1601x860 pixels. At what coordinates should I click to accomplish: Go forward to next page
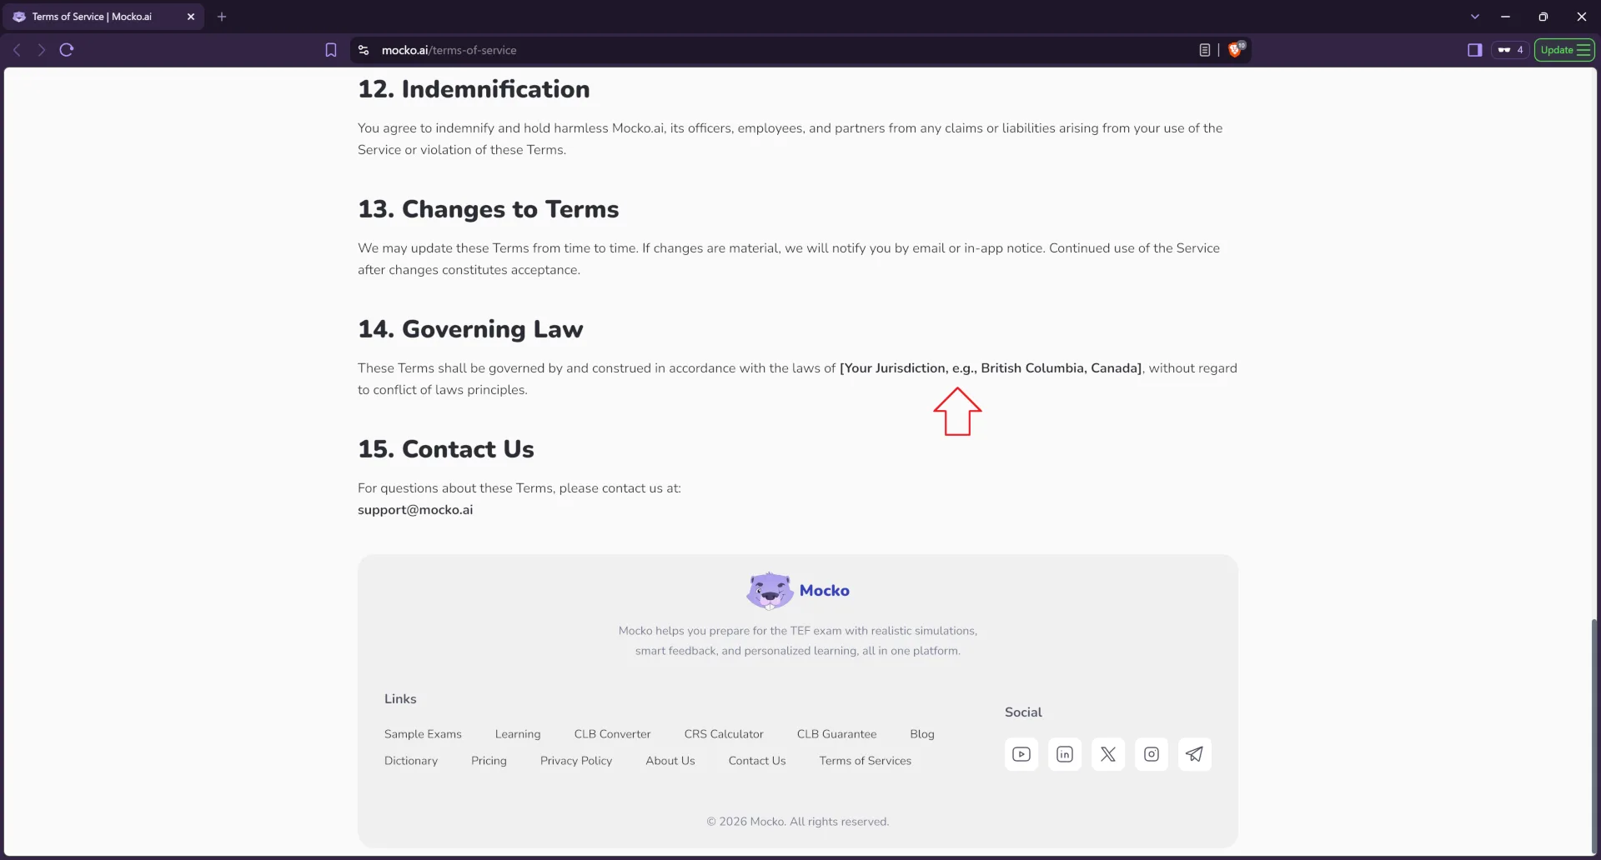[x=41, y=50]
